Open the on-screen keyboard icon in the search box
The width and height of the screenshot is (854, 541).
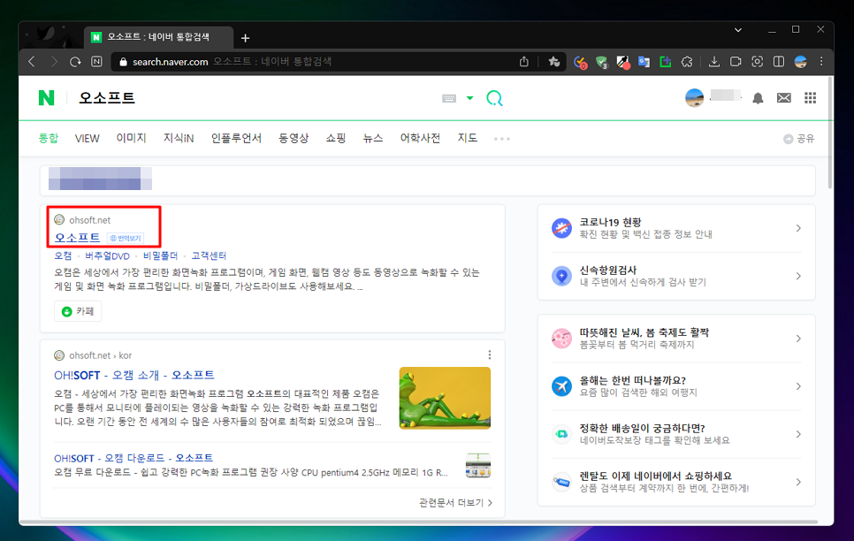coord(449,99)
